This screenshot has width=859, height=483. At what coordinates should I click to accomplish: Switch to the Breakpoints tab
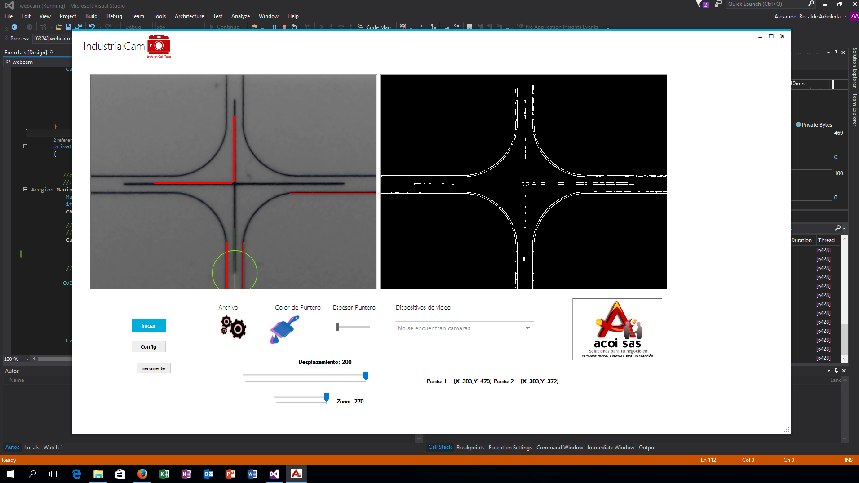pyautogui.click(x=470, y=448)
